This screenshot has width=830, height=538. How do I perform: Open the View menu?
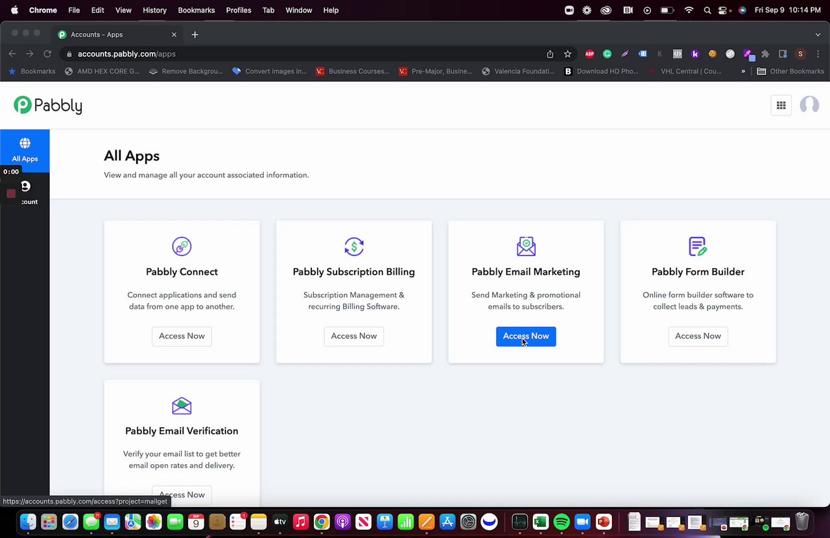pyautogui.click(x=123, y=10)
